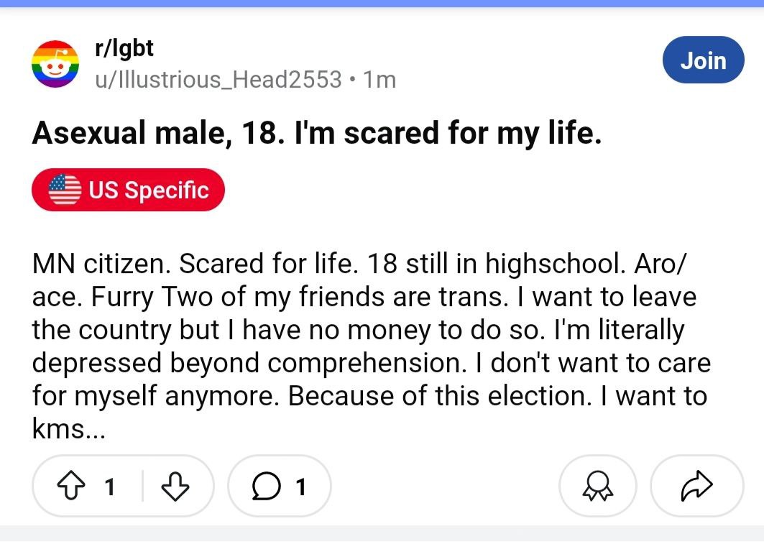Click the trailing "kms..." ellipsis to read more
The width and height of the screenshot is (764, 544).
[x=68, y=428]
